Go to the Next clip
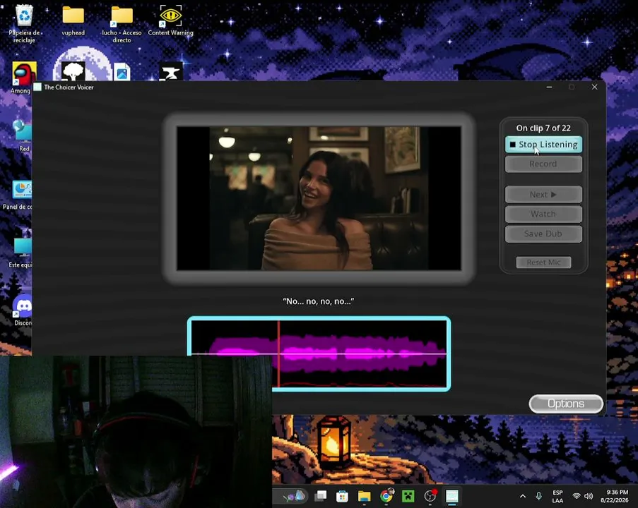The image size is (638, 508). 543,195
